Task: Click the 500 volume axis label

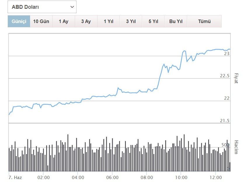Action: coord(226,145)
